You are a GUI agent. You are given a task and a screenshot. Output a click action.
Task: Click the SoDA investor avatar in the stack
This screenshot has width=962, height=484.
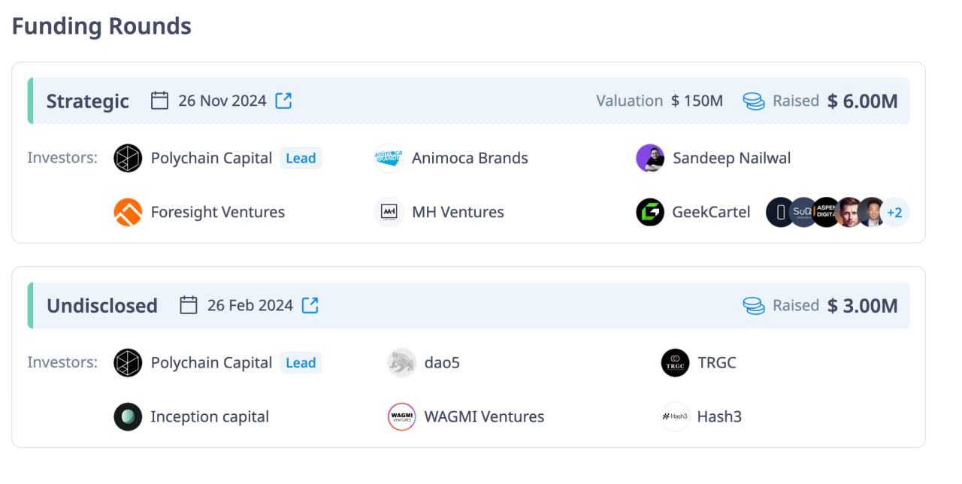803,213
